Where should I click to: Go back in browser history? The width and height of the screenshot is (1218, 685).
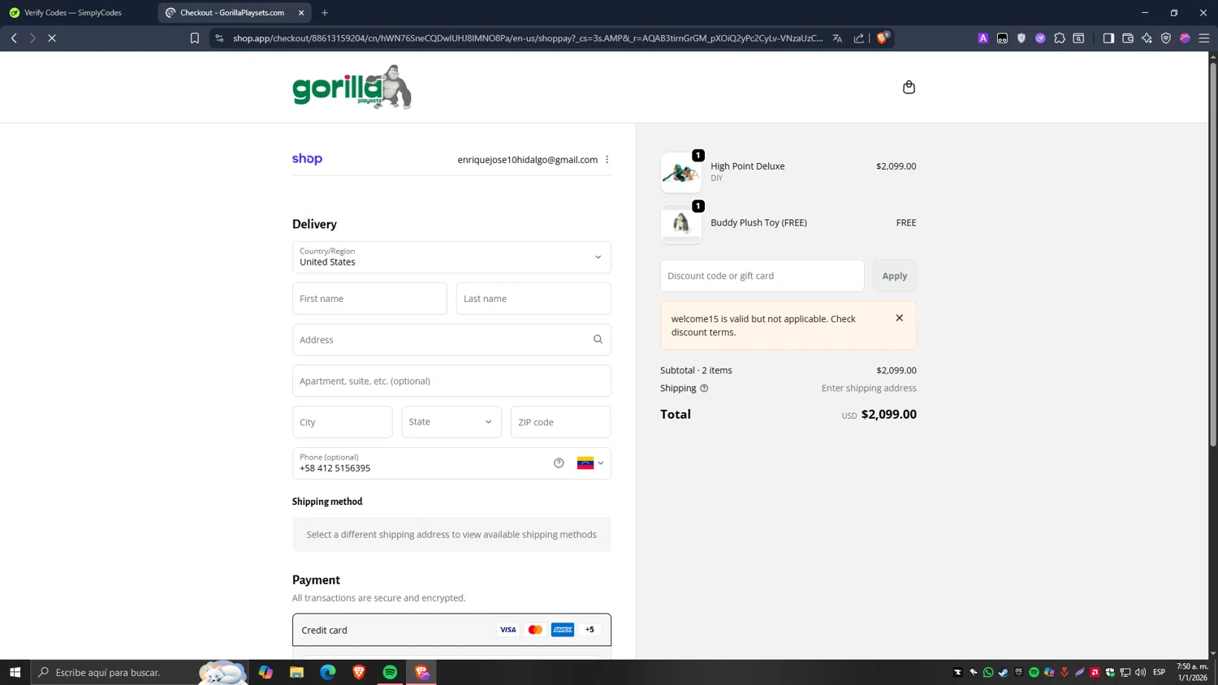14,38
